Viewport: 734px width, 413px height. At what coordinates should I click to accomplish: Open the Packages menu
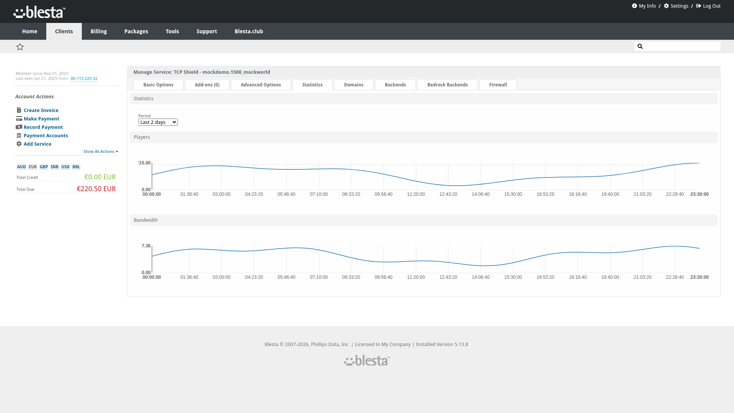pos(136,31)
